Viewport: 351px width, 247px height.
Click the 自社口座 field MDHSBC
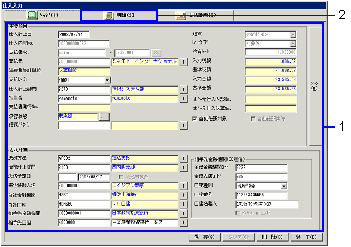84,204
